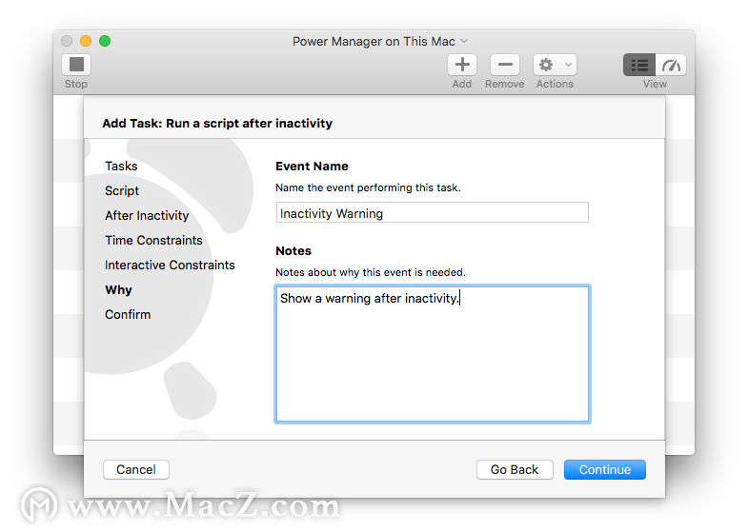
Task: Select the Script step
Action: click(122, 191)
